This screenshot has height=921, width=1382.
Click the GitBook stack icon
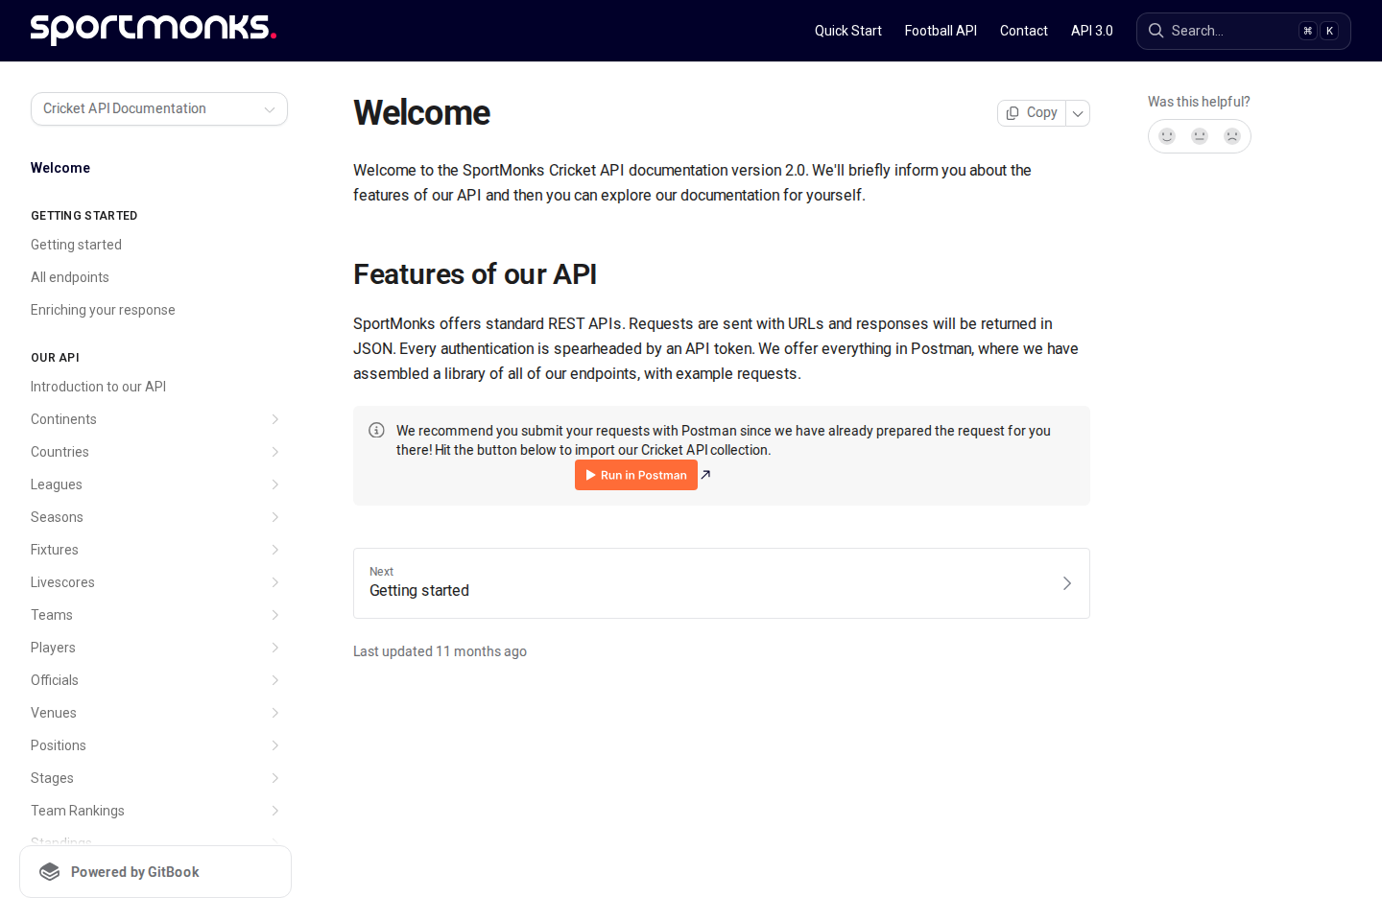pos(48,871)
